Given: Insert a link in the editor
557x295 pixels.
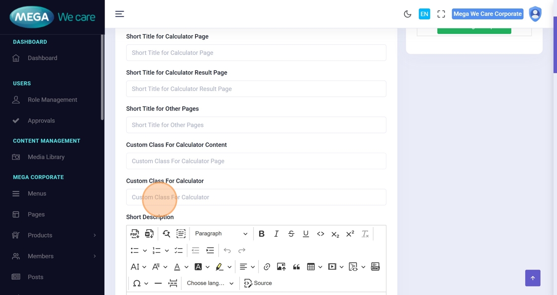Looking at the screenshot, I should point(267,267).
